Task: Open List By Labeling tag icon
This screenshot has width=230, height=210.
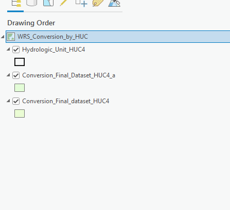Action: pos(98,3)
